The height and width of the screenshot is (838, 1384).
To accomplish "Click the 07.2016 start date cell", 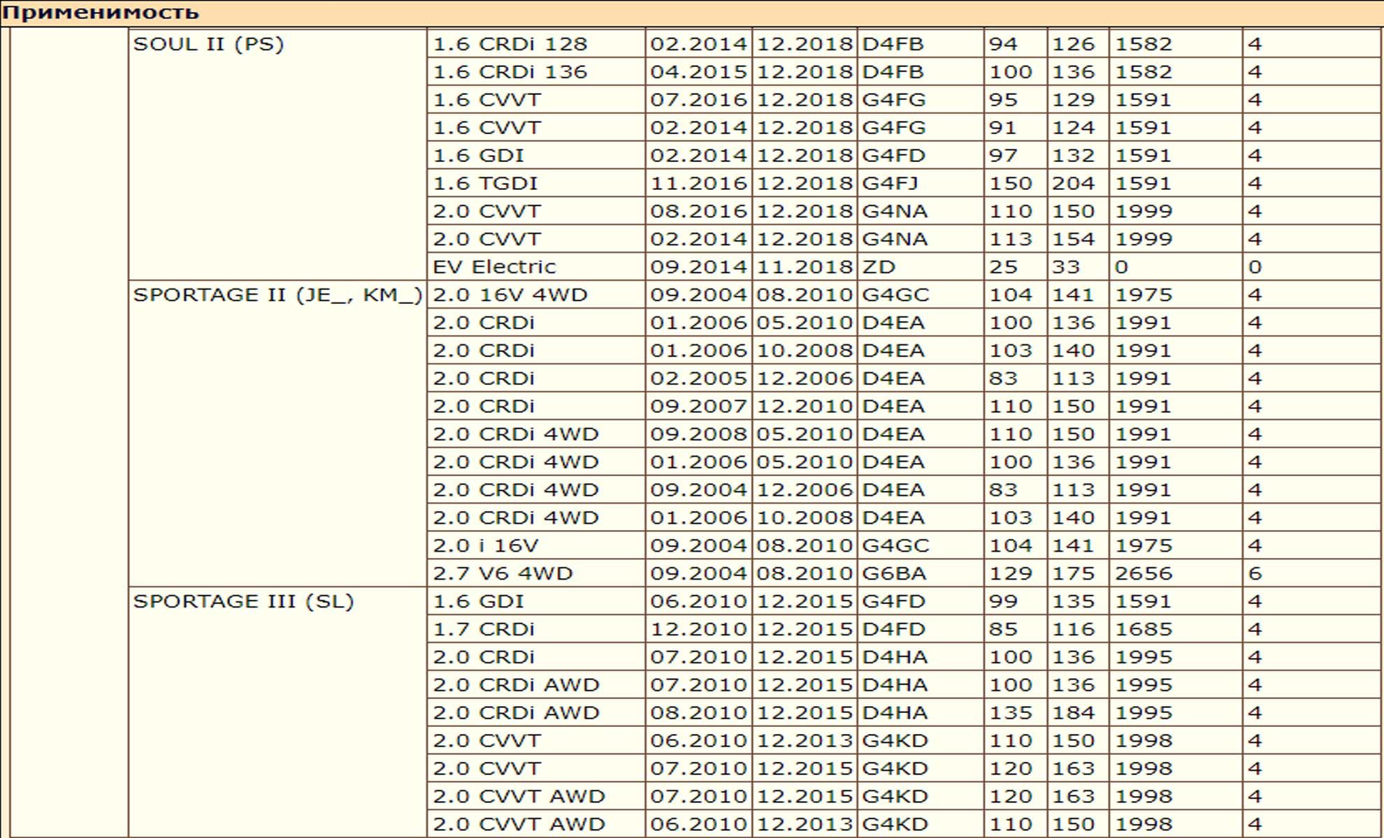I will pos(698,100).
